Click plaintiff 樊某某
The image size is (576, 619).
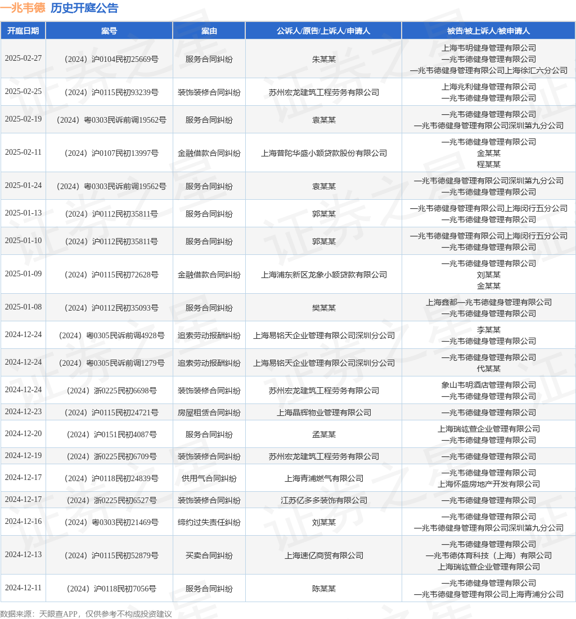[324, 308]
